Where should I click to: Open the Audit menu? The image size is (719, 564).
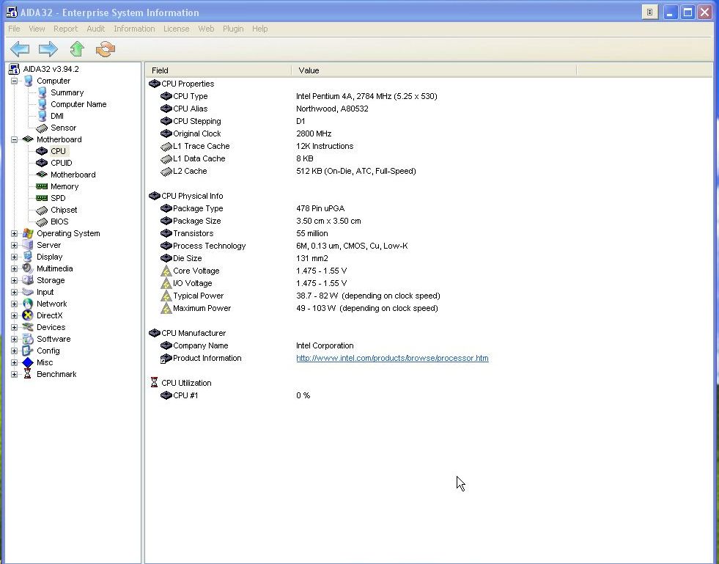95,29
